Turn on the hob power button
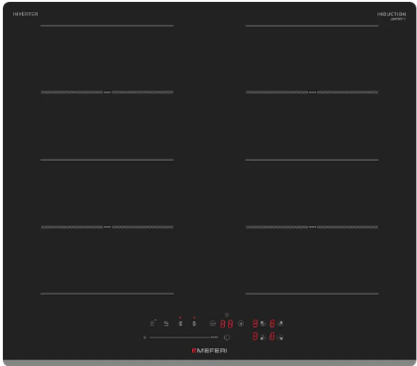417x366 pixels. click(x=227, y=337)
